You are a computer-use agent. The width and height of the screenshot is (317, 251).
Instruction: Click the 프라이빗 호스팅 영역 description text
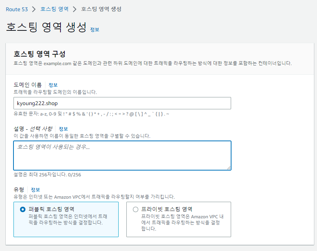coord(182,223)
